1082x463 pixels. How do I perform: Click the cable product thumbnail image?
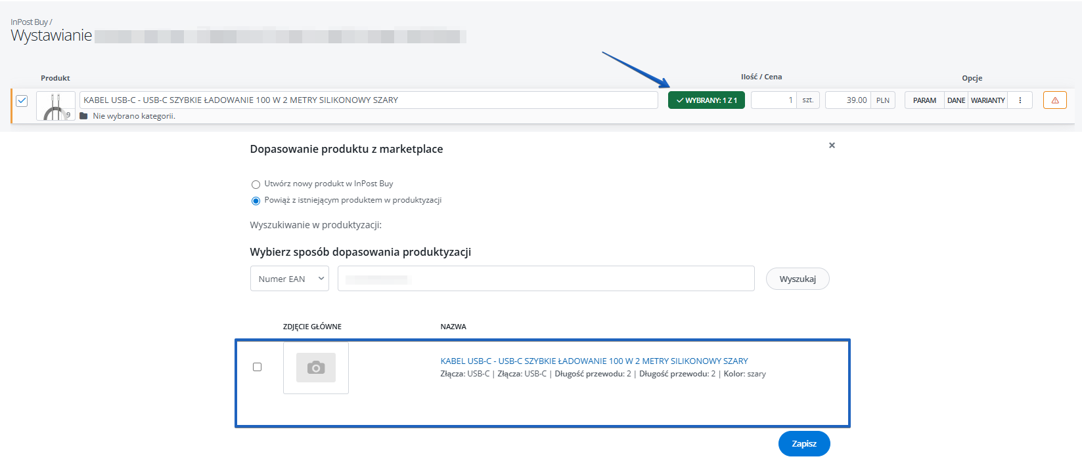pyautogui.click(x=55, y=106)
